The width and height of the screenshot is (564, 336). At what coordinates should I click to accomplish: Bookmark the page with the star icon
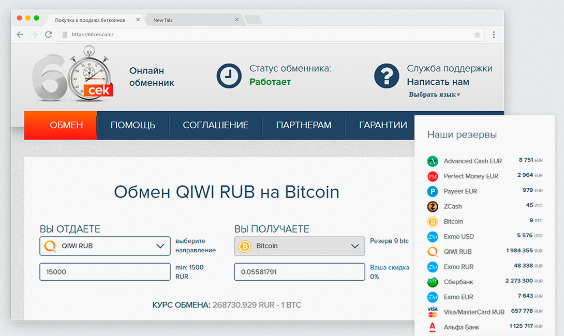[477, 35]
